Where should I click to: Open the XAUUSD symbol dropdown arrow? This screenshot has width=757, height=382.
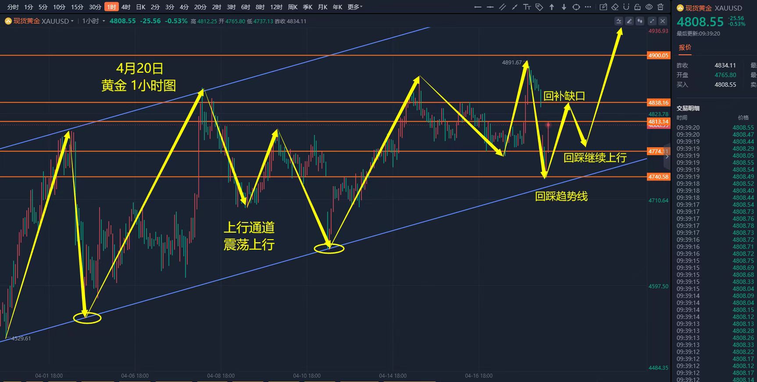pyautogui.click(x=72, y=21)
